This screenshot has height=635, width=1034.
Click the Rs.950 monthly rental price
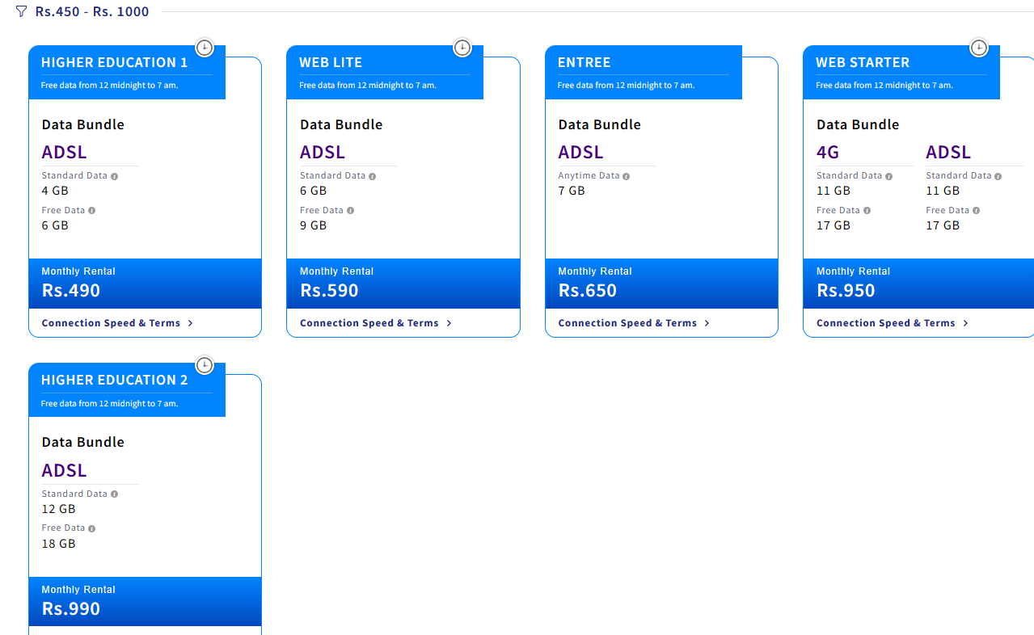click(x=846, y=291)
